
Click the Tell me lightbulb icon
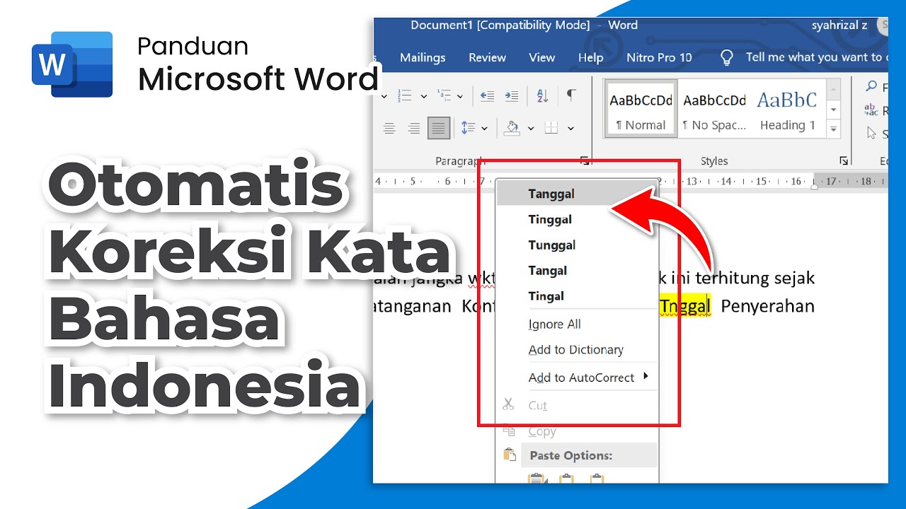pos(726,57)
